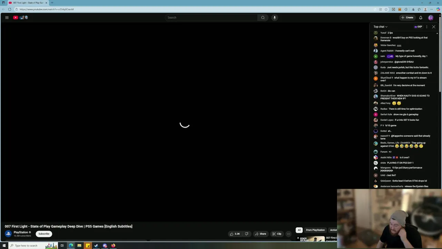
Task: Click the PlayStation channel name link
Action: click(21, 232)
